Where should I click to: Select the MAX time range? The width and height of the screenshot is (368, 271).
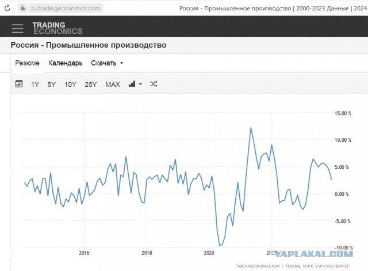tap(113, 84)
